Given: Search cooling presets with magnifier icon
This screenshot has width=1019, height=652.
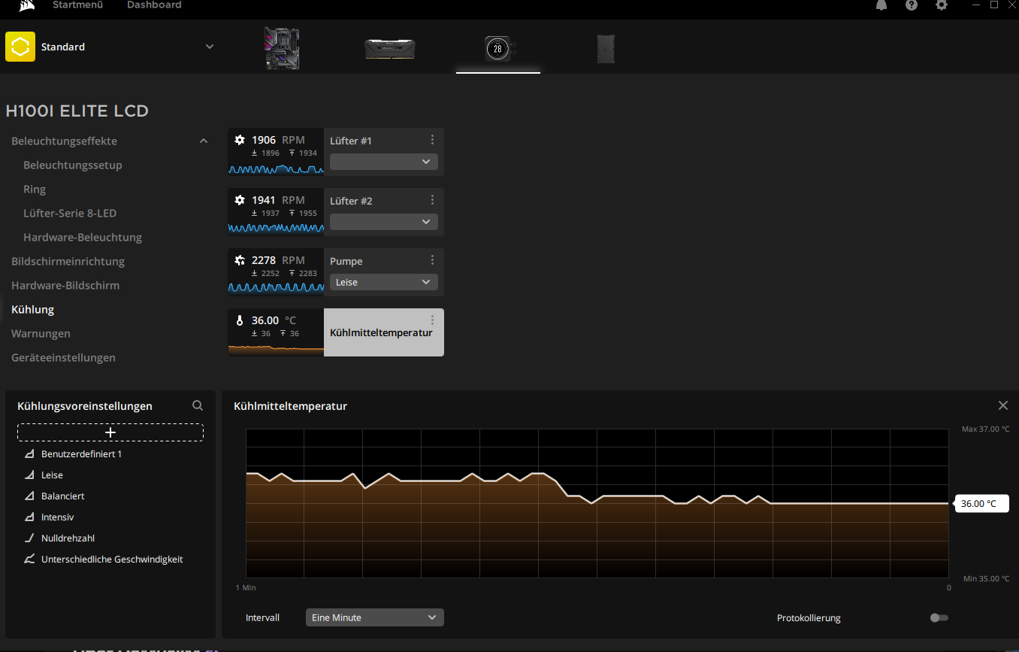Looking at the screenshot, I should point(198,405).
